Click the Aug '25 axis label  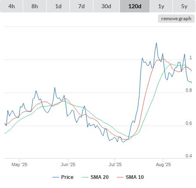tap(163, 164)
